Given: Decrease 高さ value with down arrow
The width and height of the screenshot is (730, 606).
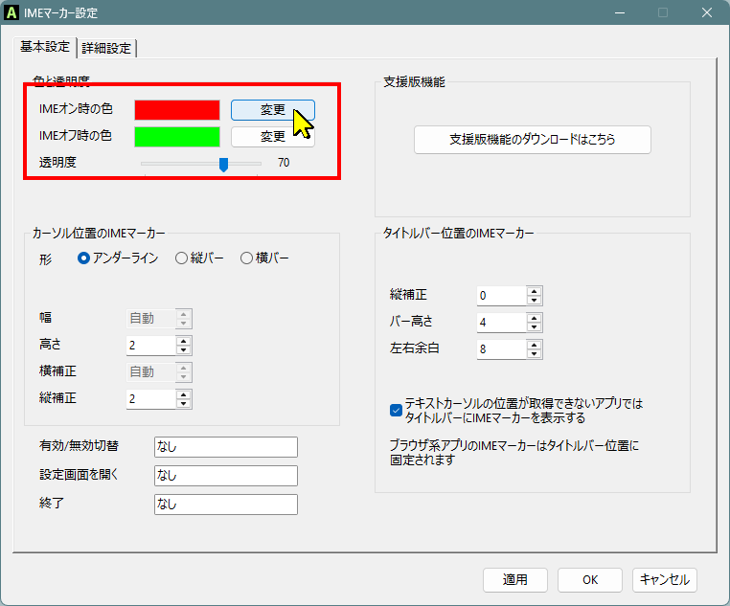Looking at the screenshot, I should coord(183,349).
